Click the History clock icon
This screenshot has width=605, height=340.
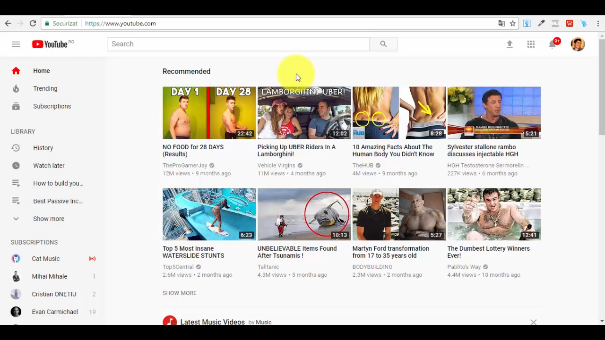(16, 148)
